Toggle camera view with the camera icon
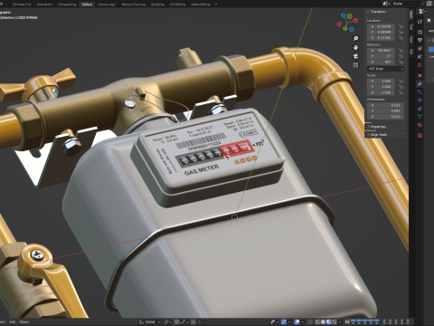Viewport: 434px width, 326px height. click(x=355, y=56)
